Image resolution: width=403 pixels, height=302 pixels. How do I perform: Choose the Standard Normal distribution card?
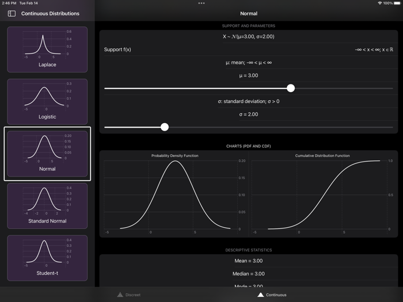click(47, 206)
